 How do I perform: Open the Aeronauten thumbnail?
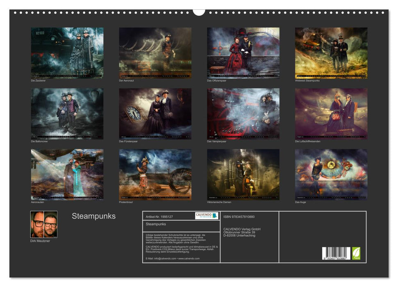pyautogui.click(x=67, y=174)
